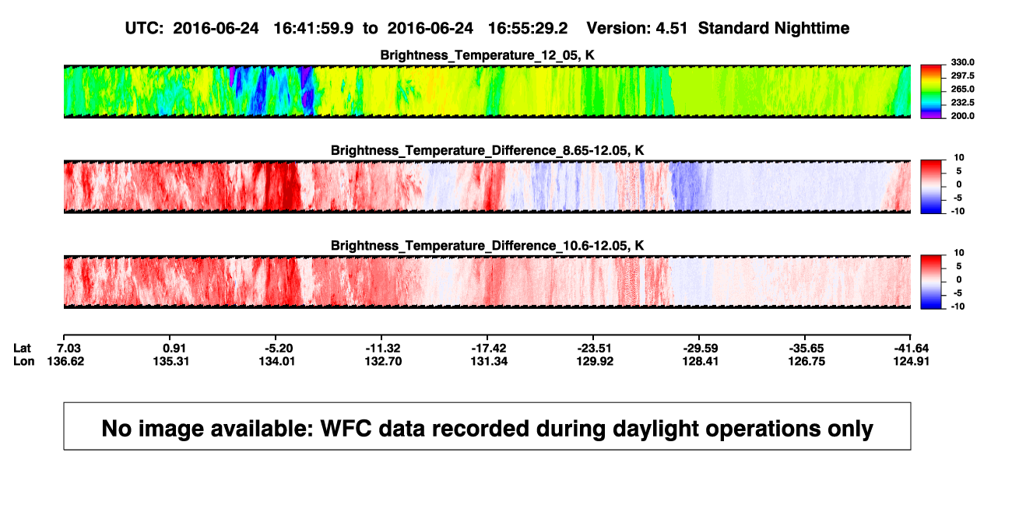This screenshot has width=1012, height=519.
Task: Click the latitude value -23.51
Action: pos(593,348)
